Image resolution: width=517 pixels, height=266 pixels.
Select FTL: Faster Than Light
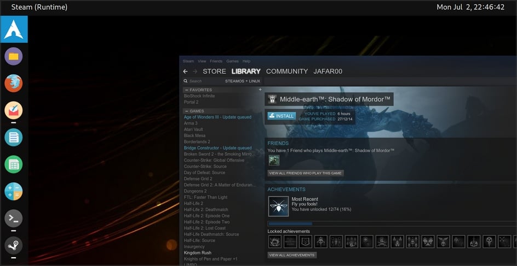coord(205,197)
